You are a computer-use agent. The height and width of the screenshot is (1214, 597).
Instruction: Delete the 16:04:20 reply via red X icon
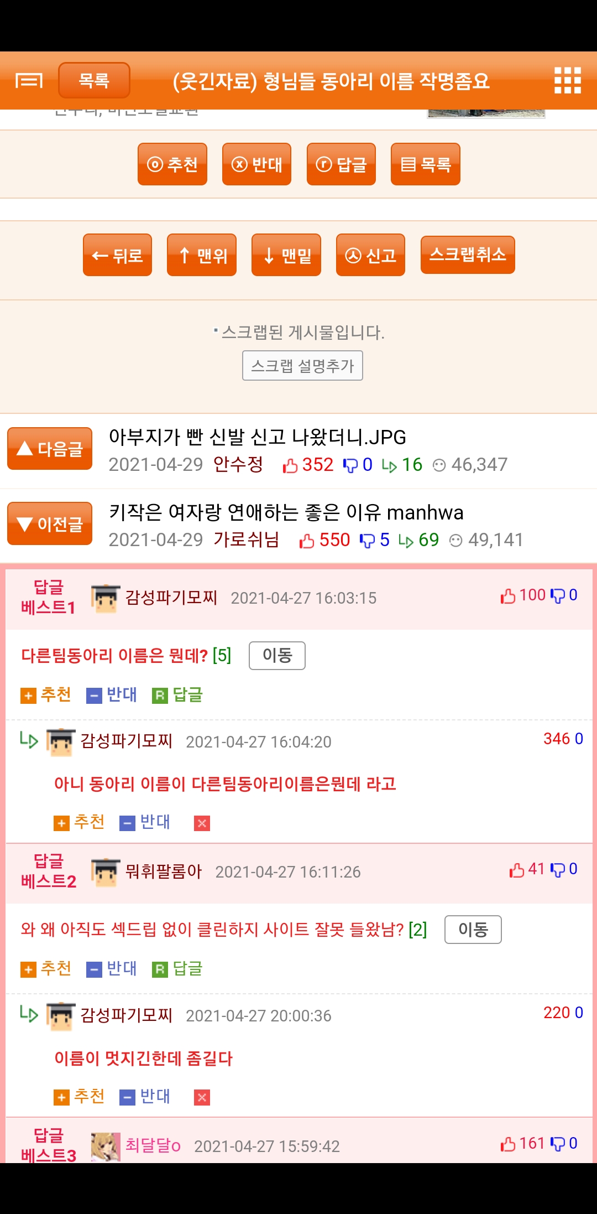[x=202, y=823]
